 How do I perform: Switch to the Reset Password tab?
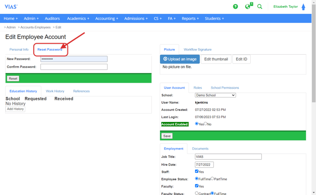click(x=50, y=50)
